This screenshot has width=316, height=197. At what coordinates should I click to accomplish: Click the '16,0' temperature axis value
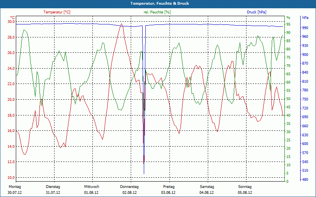tap(11, 131)
